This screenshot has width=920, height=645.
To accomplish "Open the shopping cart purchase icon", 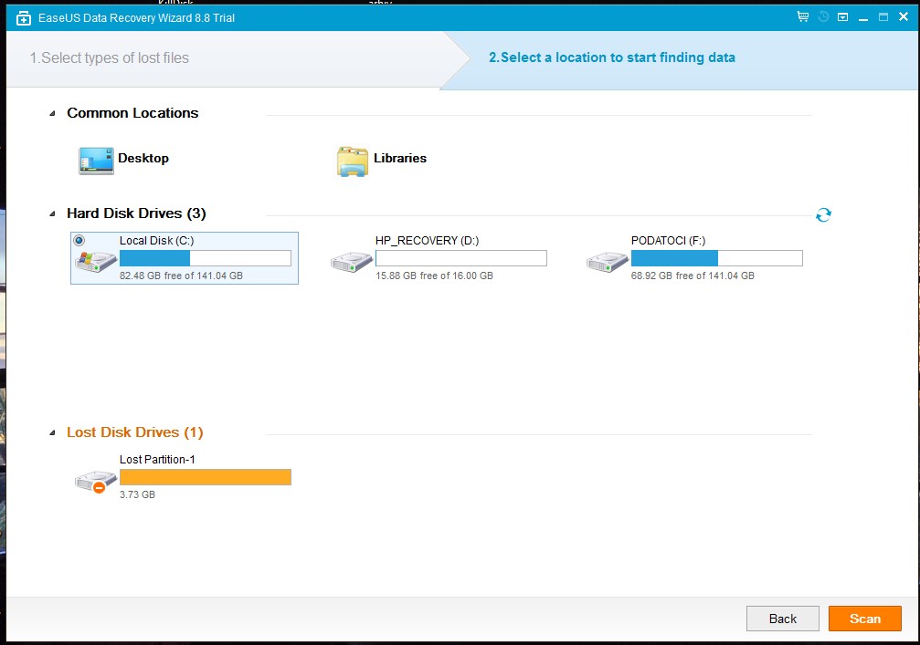I will pyautogui.click(x=803, y=17).
